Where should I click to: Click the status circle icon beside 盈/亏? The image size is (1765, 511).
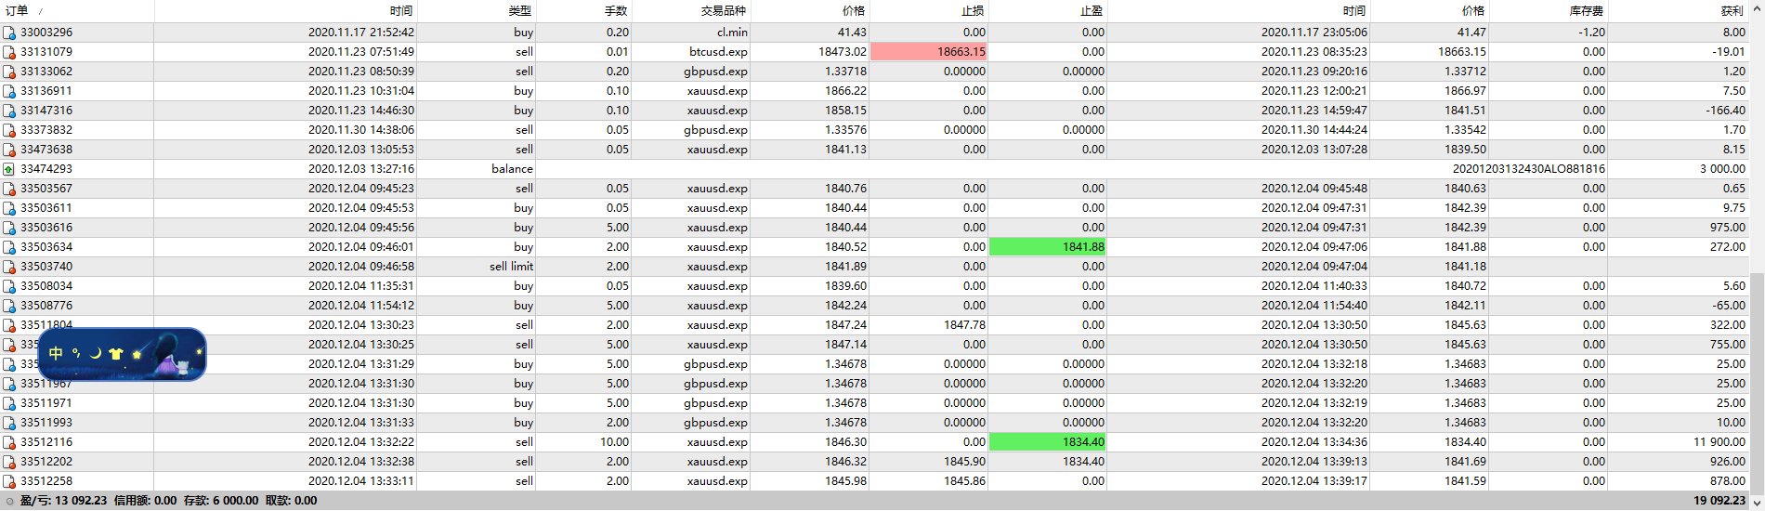point(9,501)
